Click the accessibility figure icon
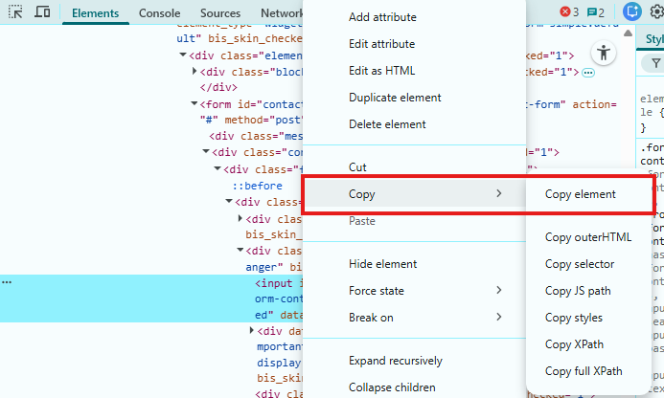The height and width of the screenshot is (398, 664). pos(604,53)
